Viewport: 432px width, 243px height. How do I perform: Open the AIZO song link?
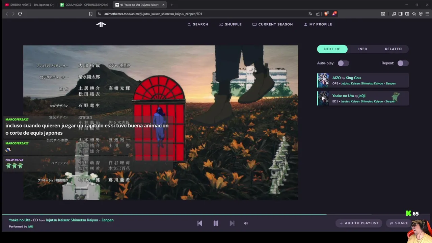point(336,78)
